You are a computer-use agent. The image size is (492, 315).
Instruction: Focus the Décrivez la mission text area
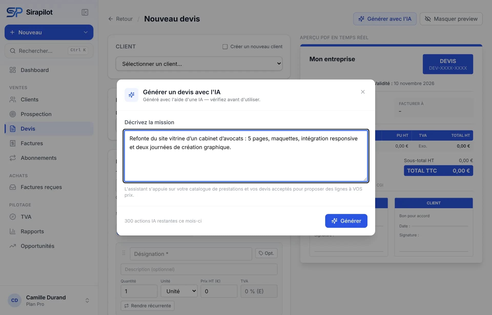pos(246,156)
